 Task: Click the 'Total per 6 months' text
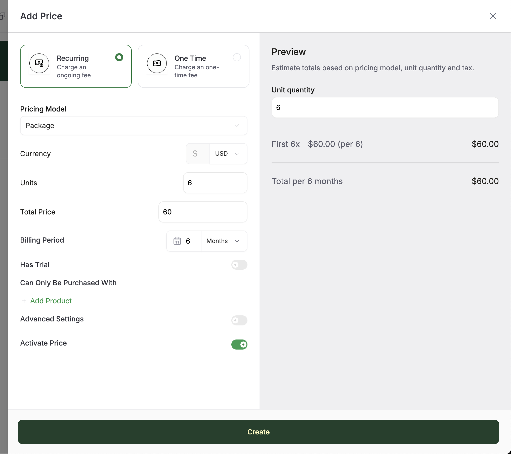click(x=307, y=181)
